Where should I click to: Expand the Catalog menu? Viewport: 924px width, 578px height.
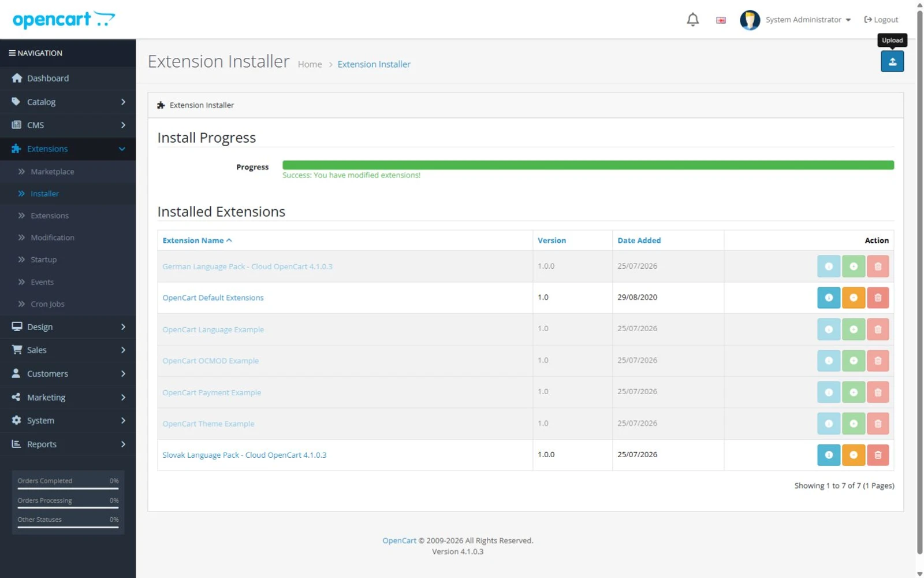click(68, 102)
